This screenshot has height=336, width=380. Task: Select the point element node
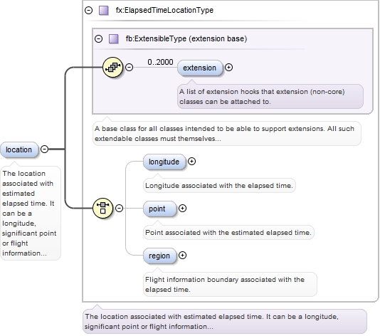(159, 209)
